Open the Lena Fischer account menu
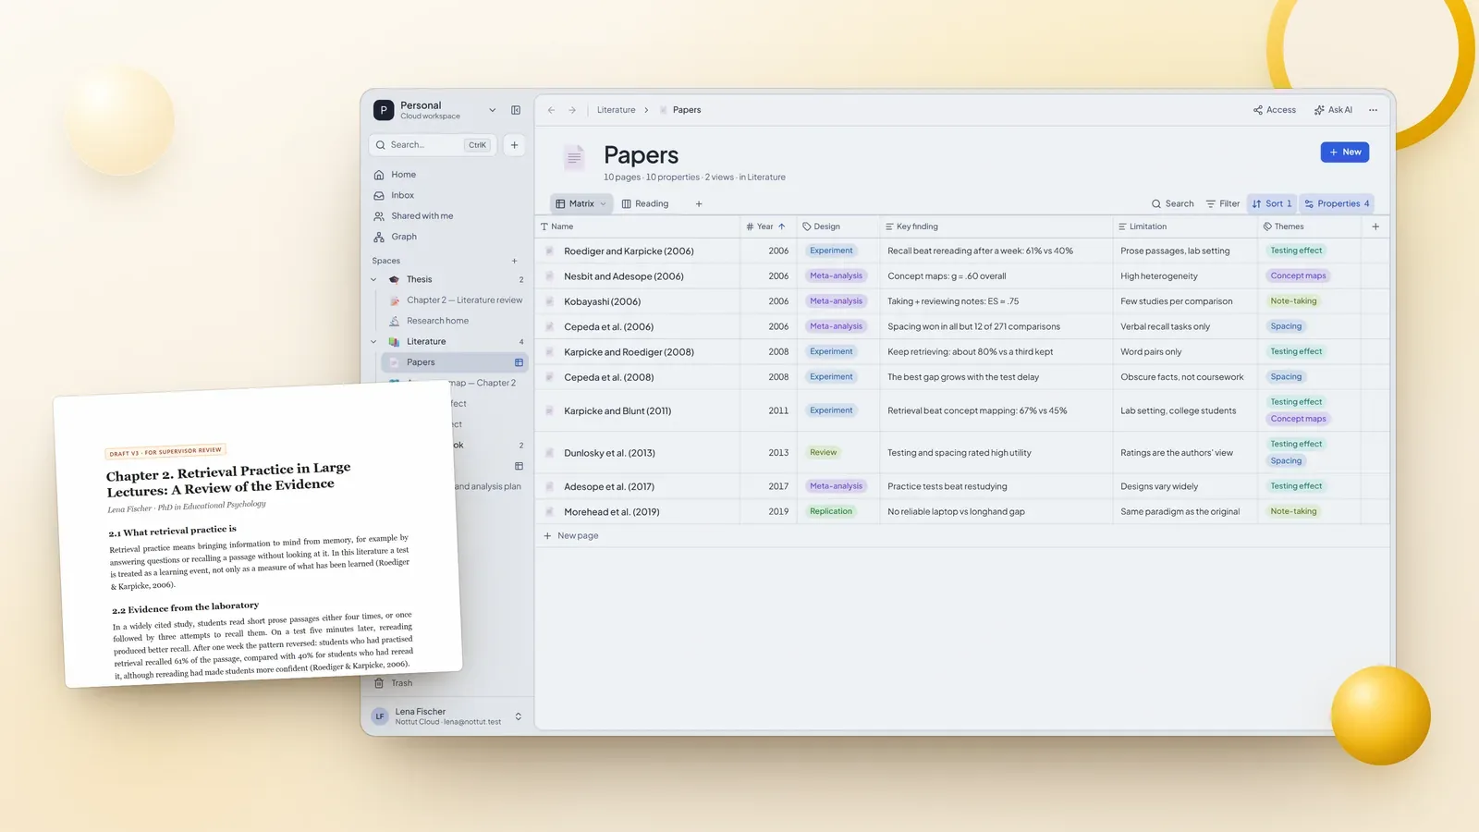The height and width of the screenshot is (832, 1479). coord(447,716)
